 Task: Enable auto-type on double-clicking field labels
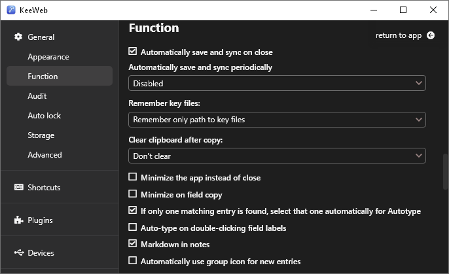pos(133,228)
